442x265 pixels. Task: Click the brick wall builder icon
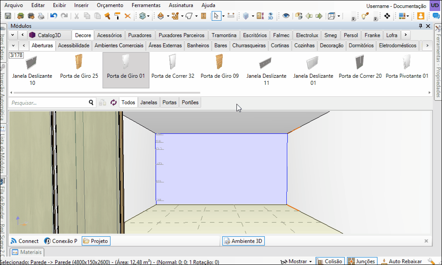coord(175,16)
